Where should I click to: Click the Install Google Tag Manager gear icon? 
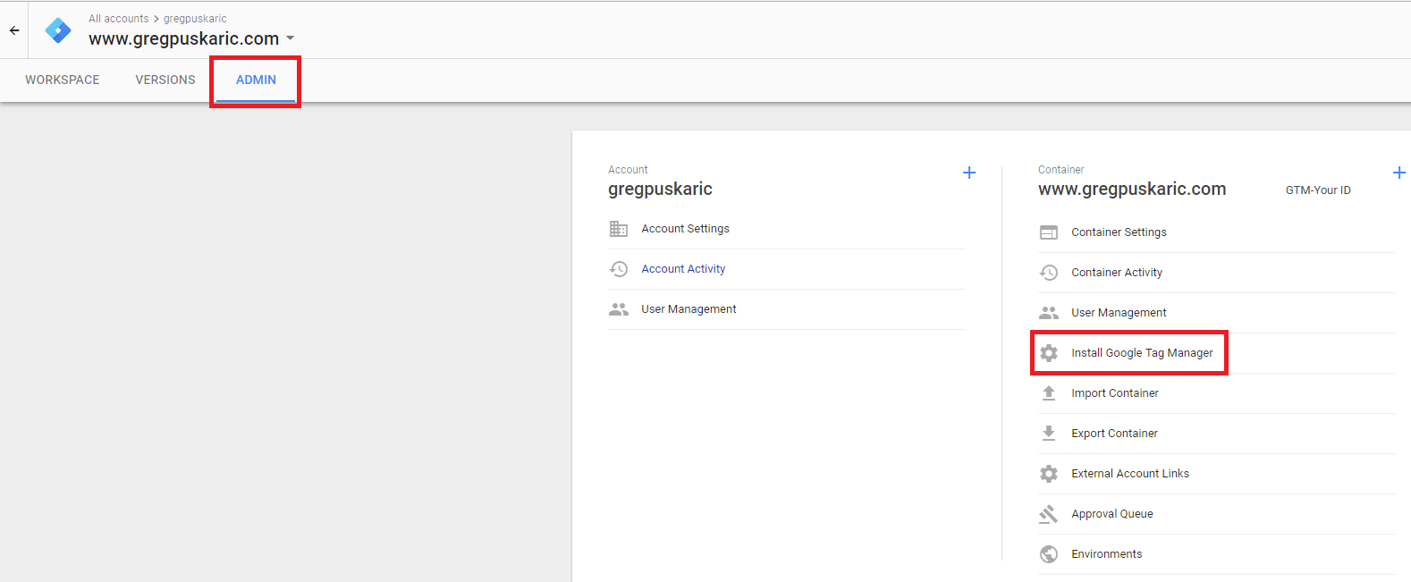[1049, 353]
